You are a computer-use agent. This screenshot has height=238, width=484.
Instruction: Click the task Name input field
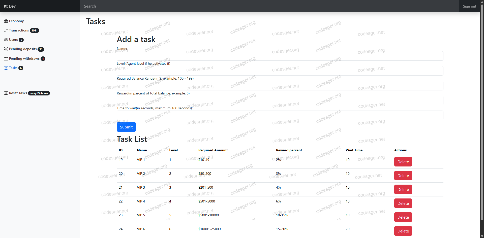(x=280, y=56)
